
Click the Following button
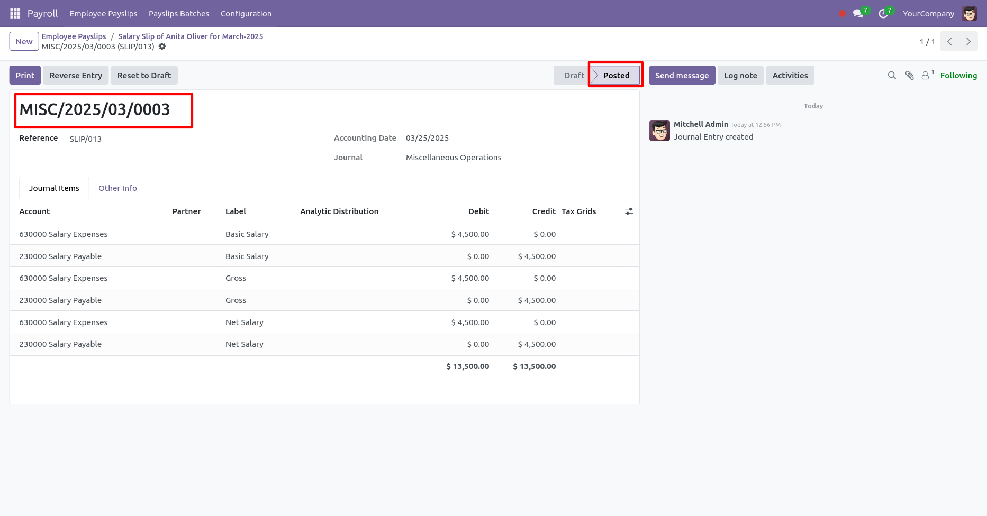pyautogui.click(x=958, y=76)
